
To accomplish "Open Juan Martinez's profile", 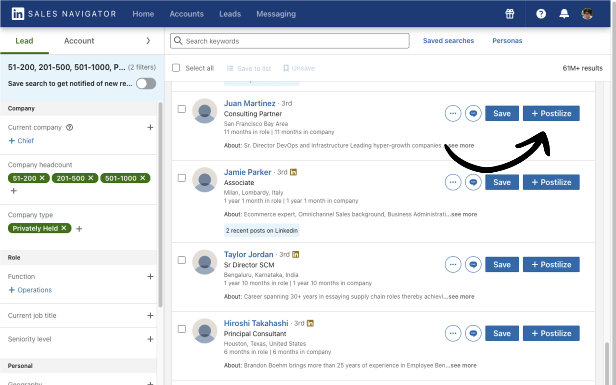I will (x=250, y=103).
